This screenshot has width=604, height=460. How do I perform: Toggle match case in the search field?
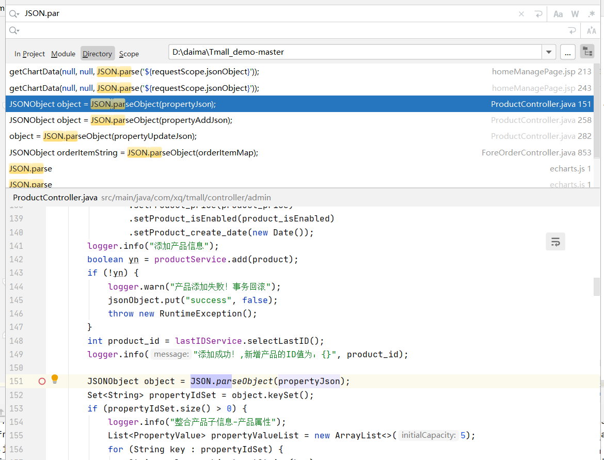click(558, 13)
